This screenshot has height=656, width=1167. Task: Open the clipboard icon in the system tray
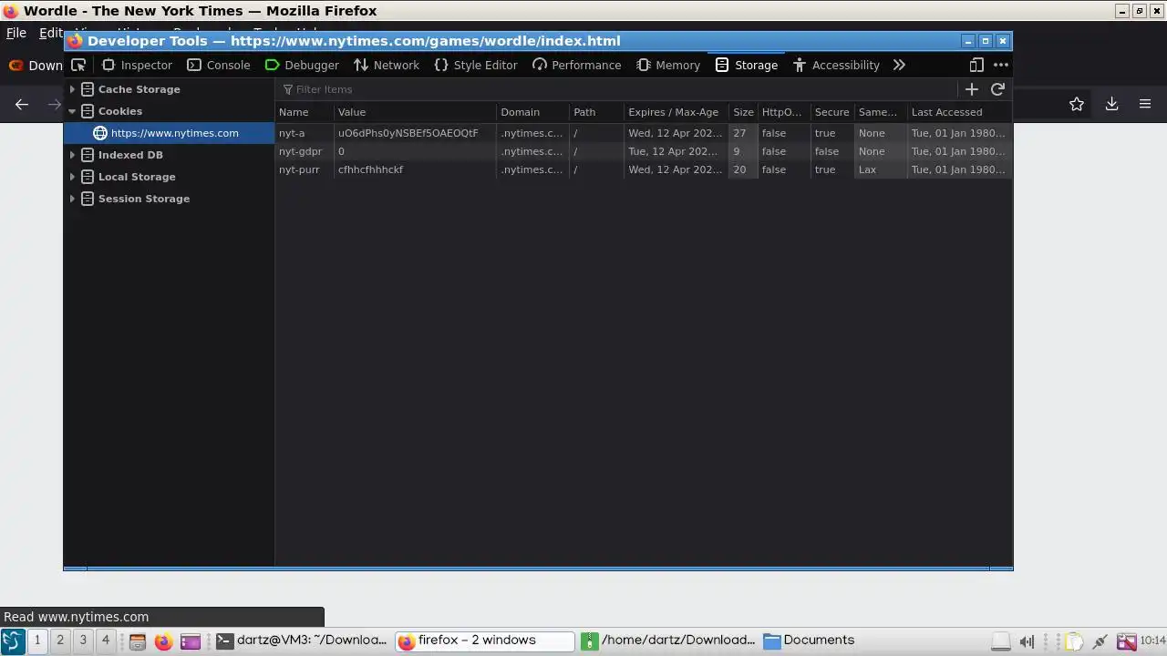[1074, 641]
